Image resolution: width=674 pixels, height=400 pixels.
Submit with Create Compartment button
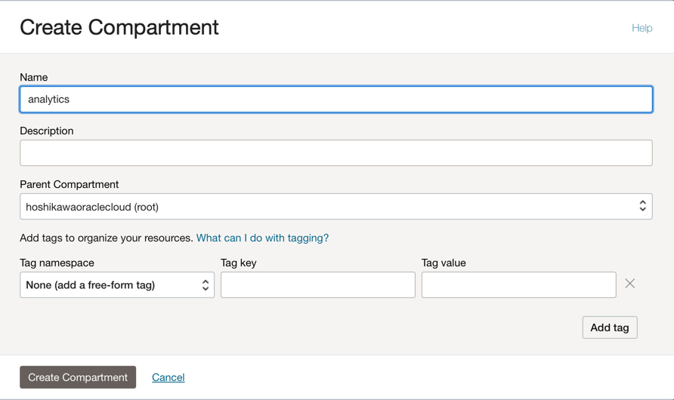point(78,377)
